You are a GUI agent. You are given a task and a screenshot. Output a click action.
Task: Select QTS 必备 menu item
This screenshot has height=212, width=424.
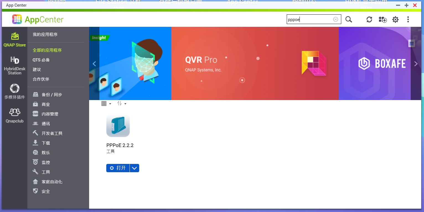pyautogui.click(x=41, y=60)
